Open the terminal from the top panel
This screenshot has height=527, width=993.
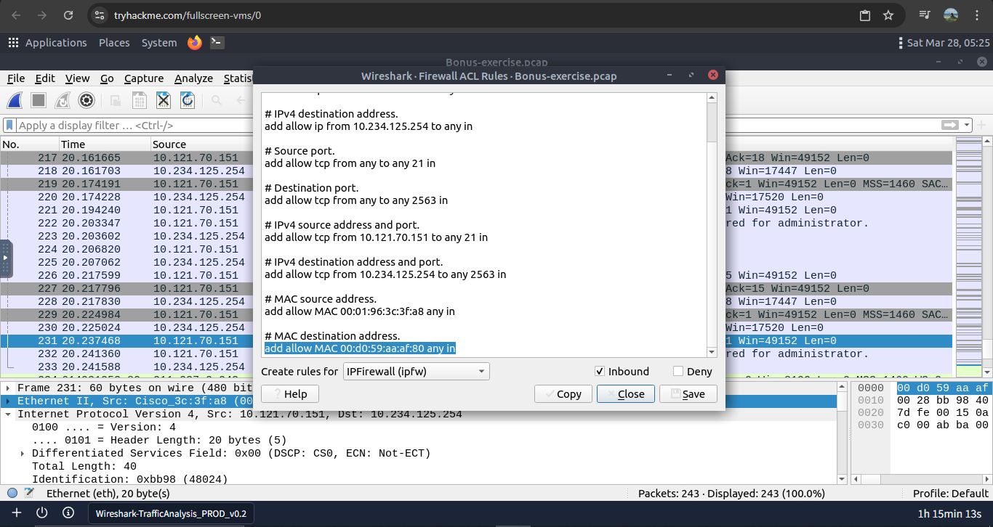point(217,43)
